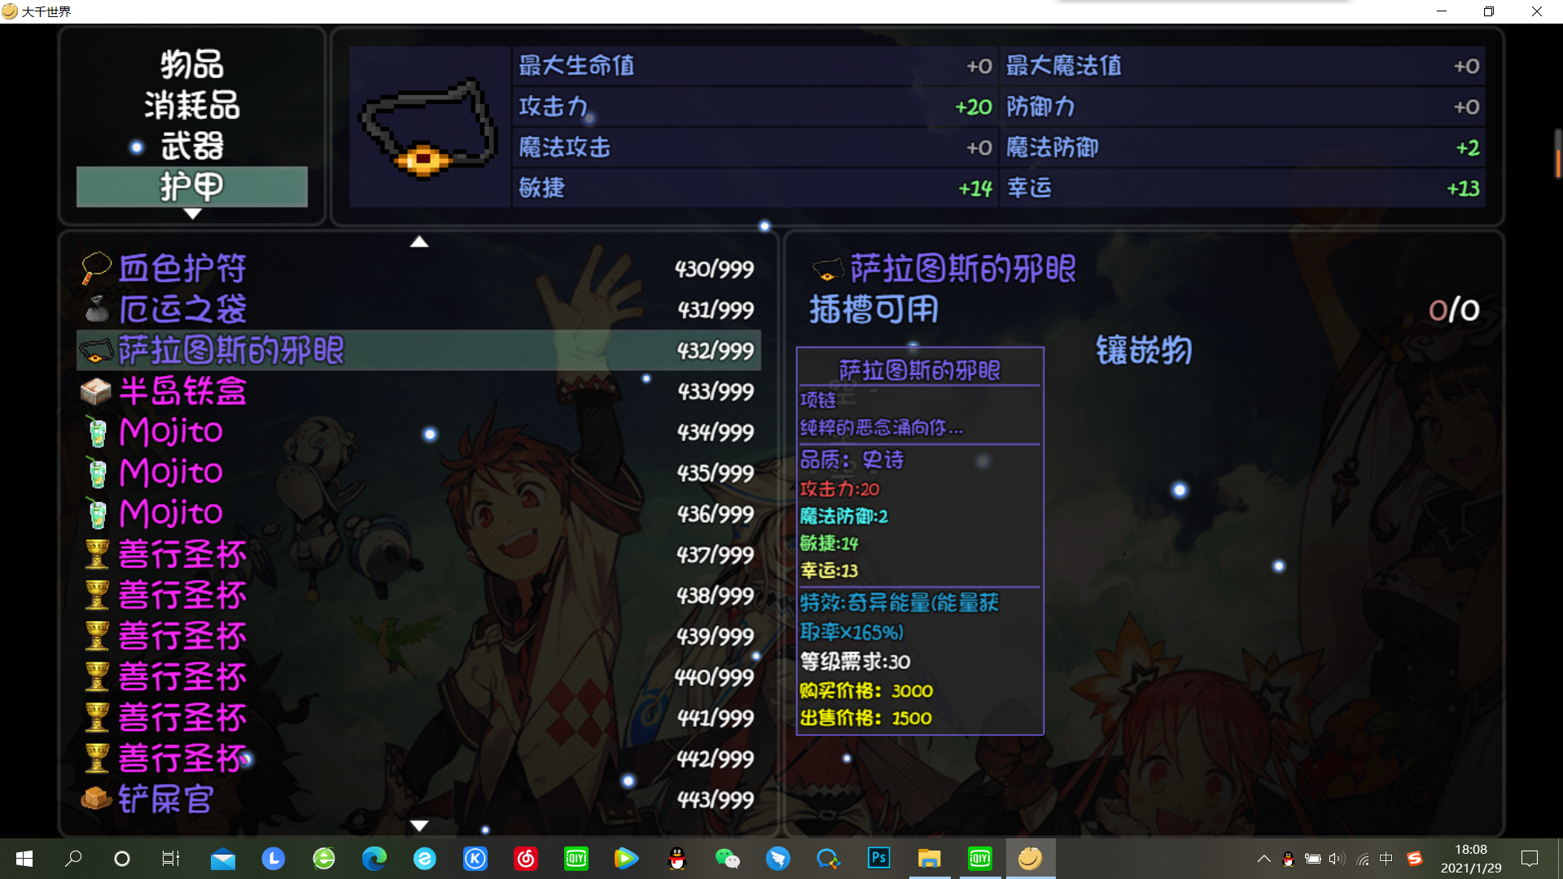Click the 等级需求:30 line in the tooltip

[x=855, y=662]
